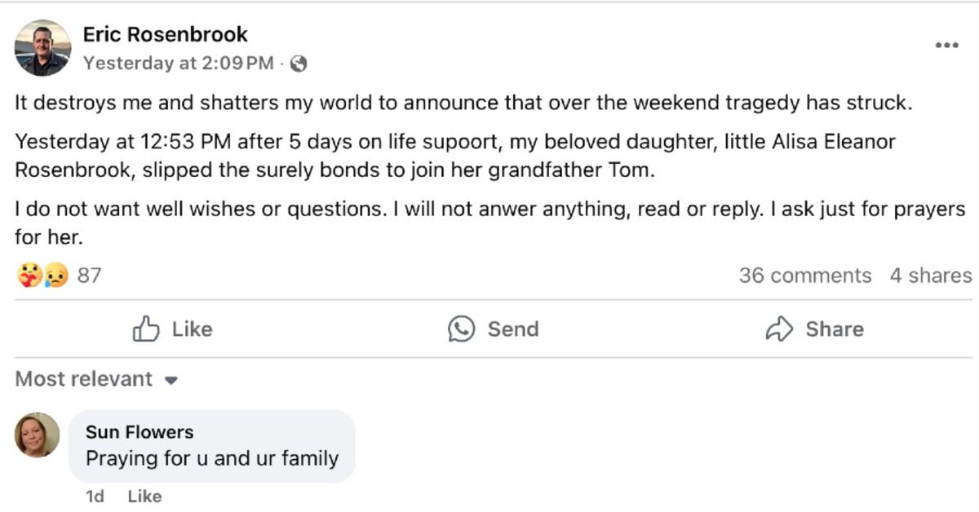View the 4 shares list
Screen dimensions: 979x512
coord(930,276)
